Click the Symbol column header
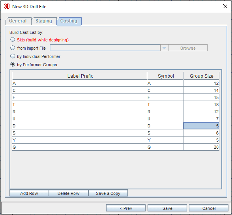Image resolution: width=232 pixels, height=215 pixels. pos(165,76)
